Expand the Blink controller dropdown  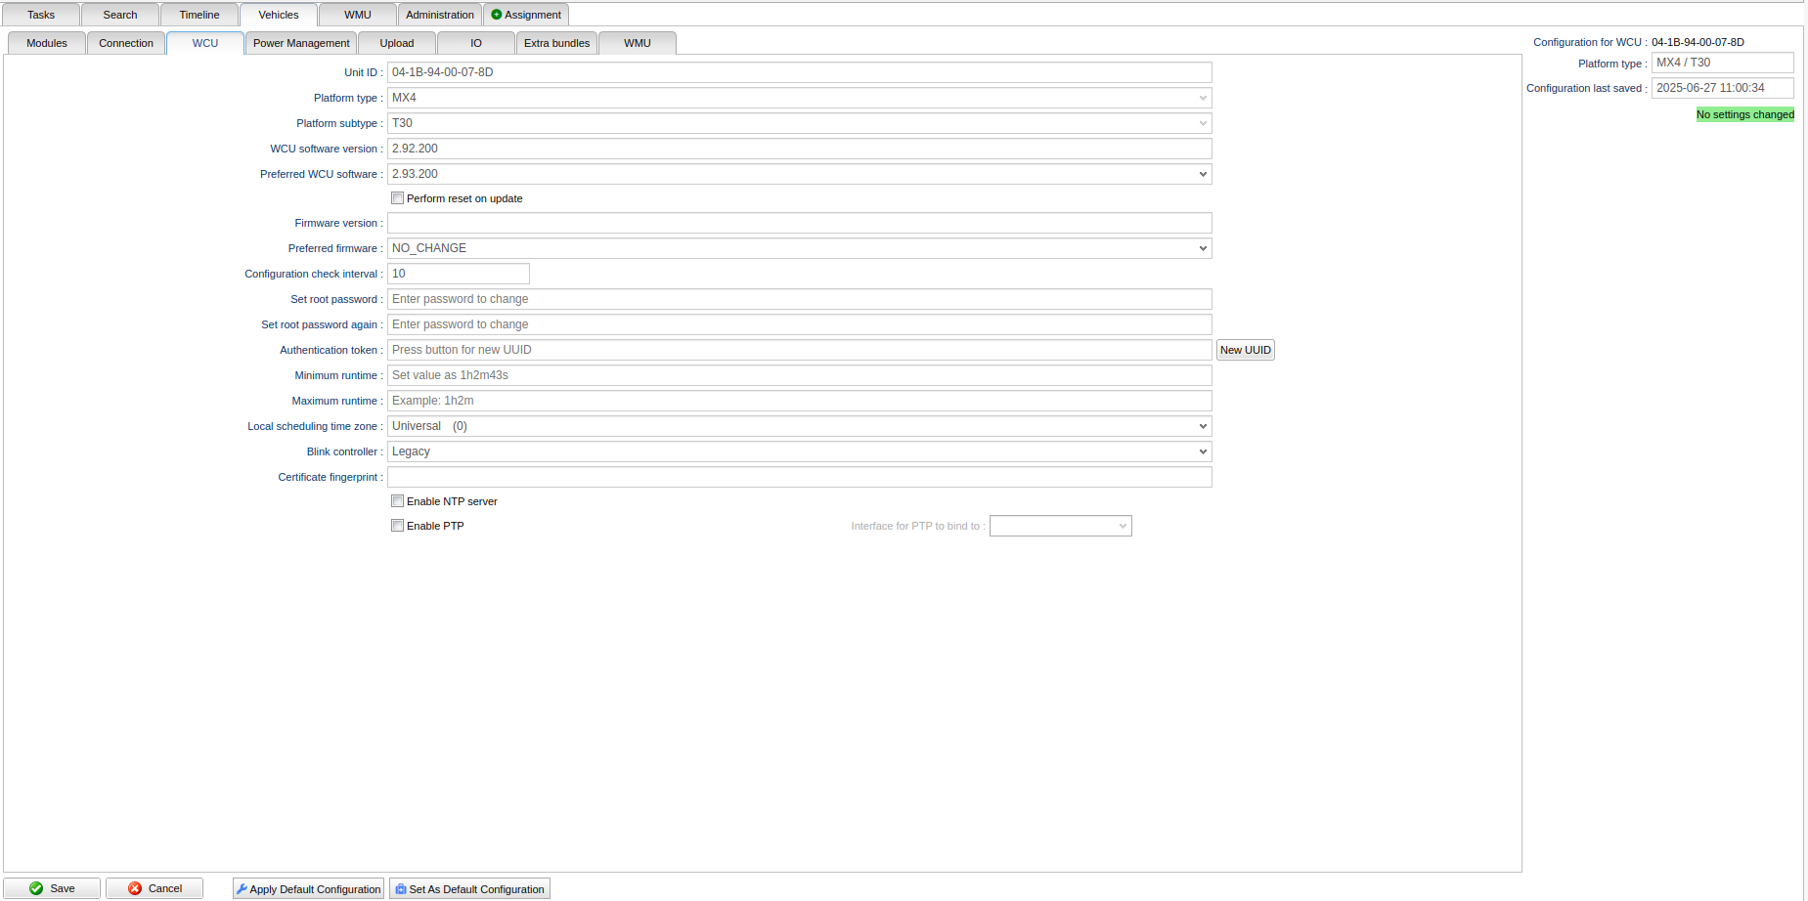(799, 451)
